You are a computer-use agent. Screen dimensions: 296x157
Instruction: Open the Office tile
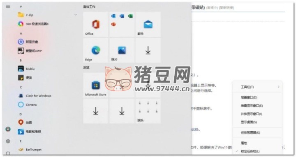coord(96,24)
